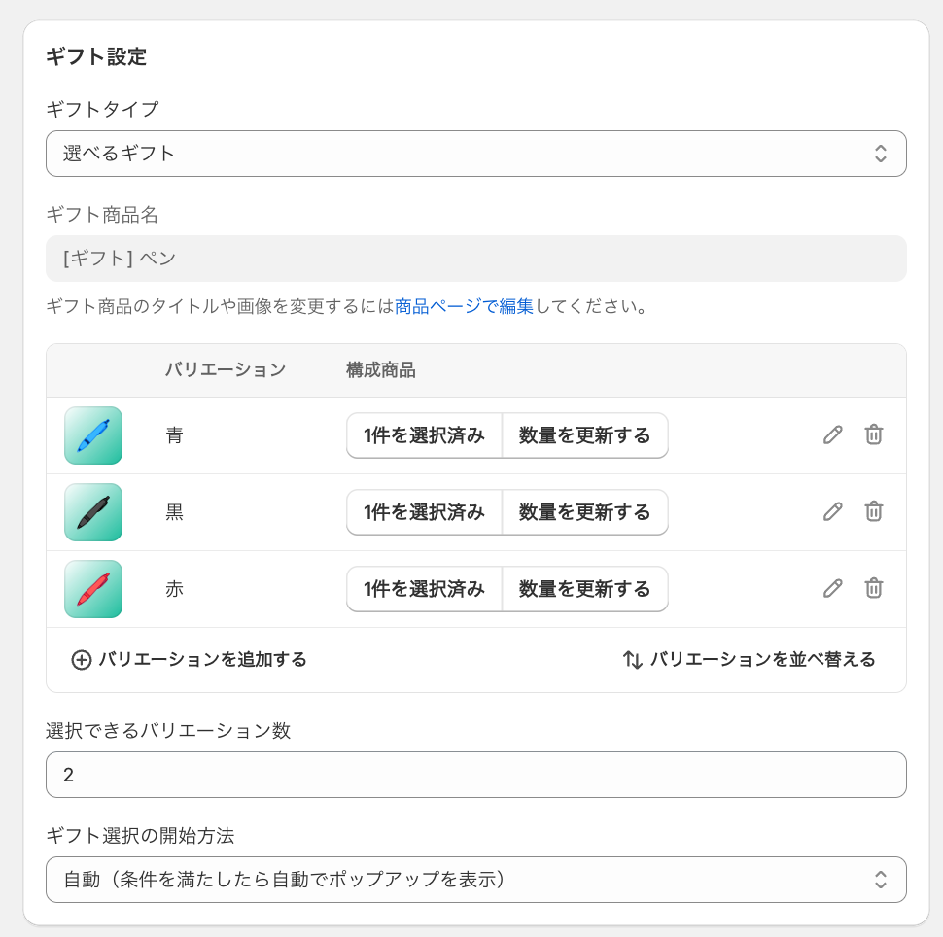943x937 pixels.
Task: Click 数量を更新する button for 赤
Action: [x=585, y=589]
